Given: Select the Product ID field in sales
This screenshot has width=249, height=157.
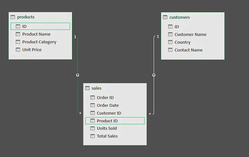Looking at the screenshot, I should [115, 121].
